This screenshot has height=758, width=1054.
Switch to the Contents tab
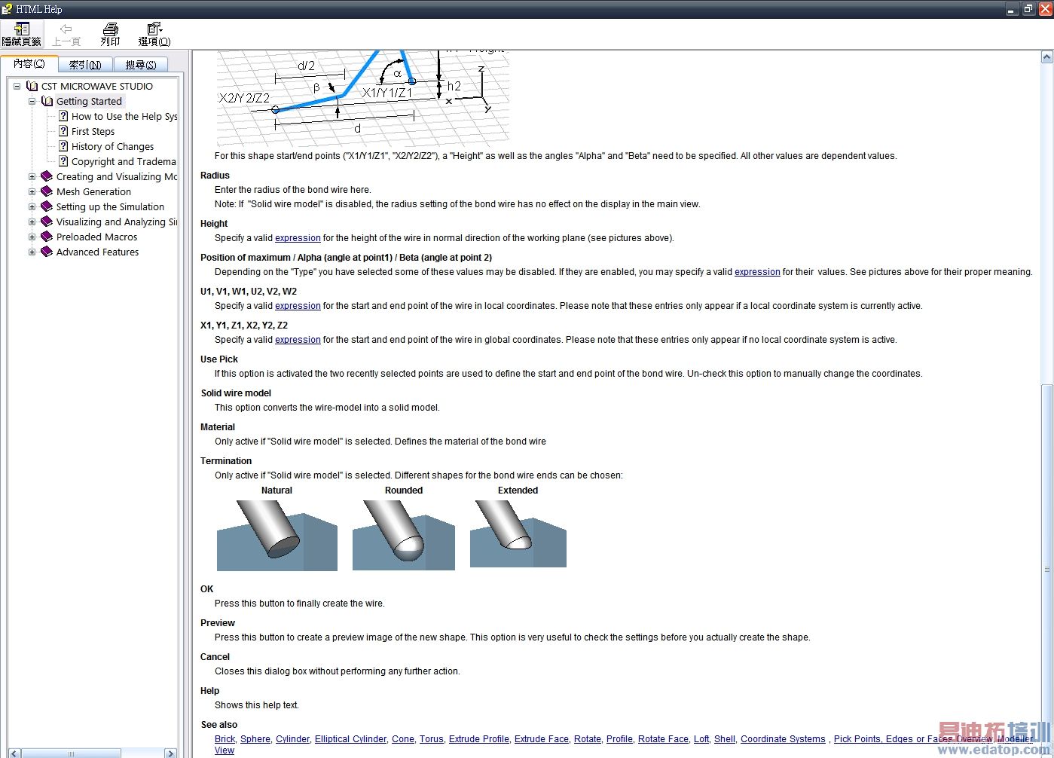29,63
